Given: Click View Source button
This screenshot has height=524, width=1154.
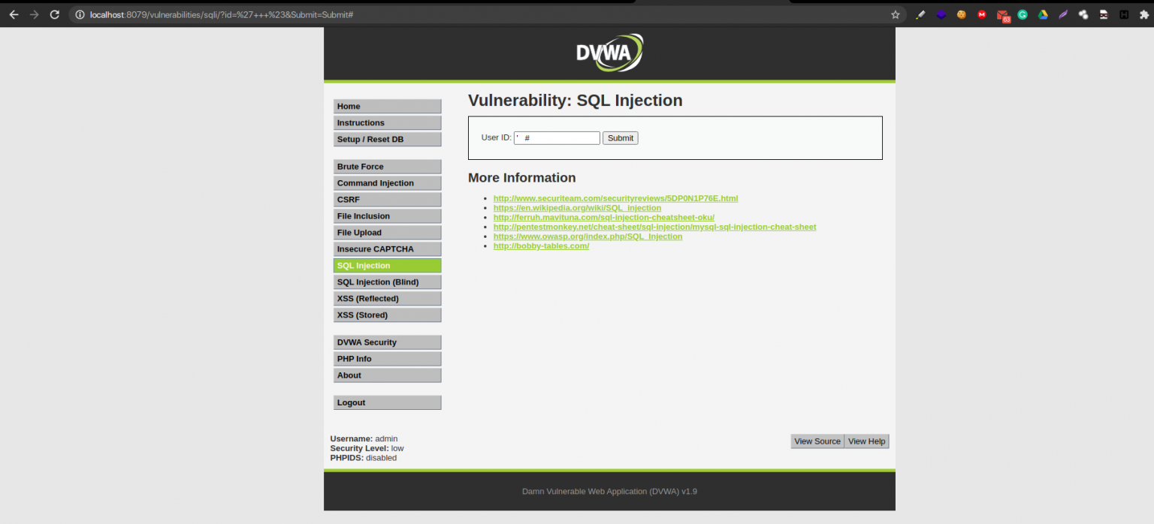Looking at the screenshot, I should click(817, 441).
